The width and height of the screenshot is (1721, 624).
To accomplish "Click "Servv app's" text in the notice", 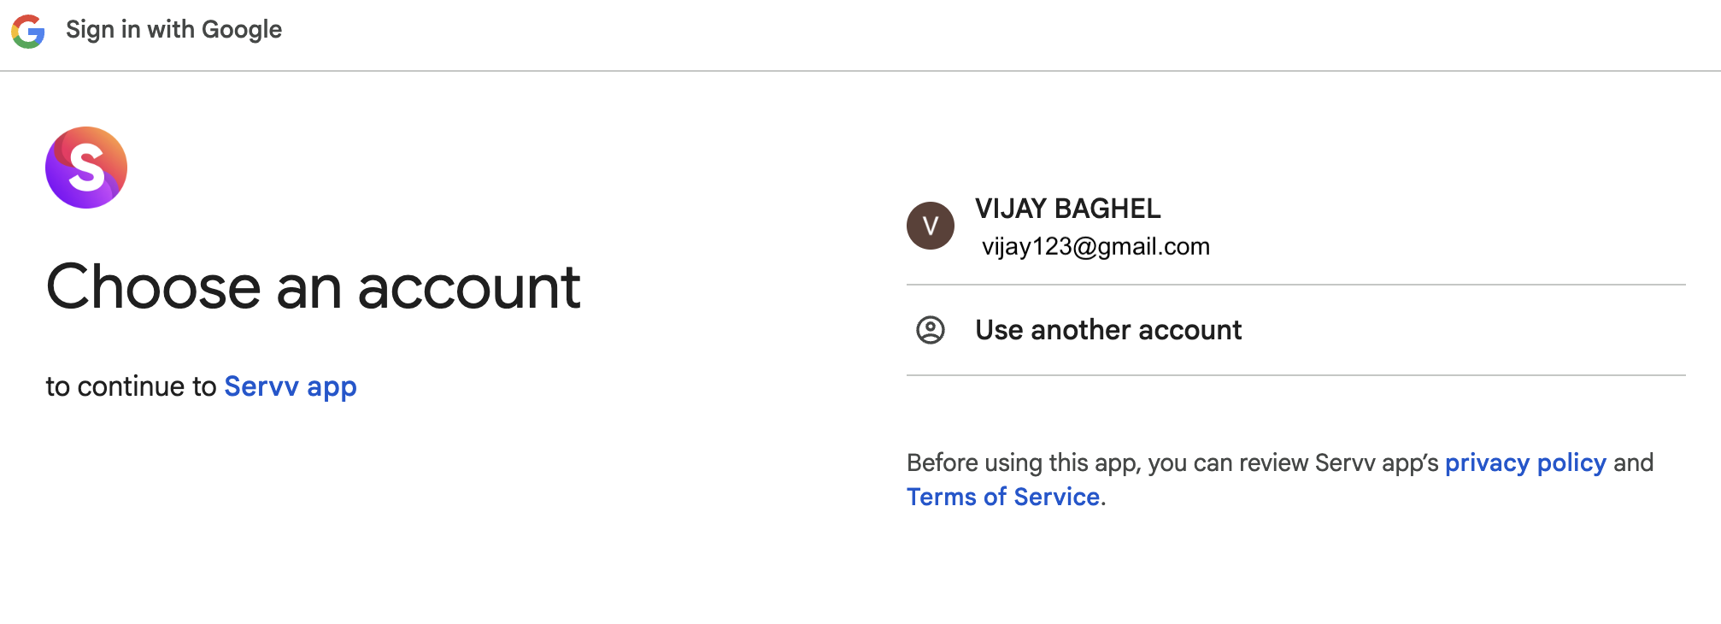I will [x=1377, y=462].
